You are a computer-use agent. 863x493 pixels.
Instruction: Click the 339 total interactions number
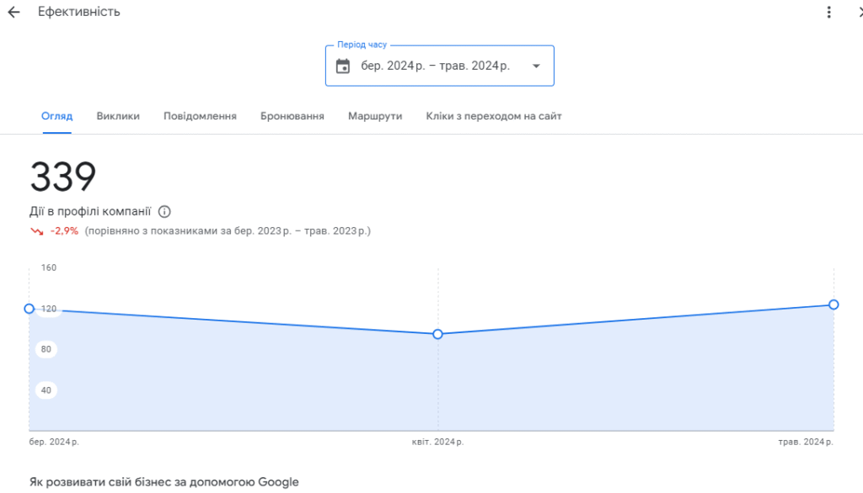(63, 177)
